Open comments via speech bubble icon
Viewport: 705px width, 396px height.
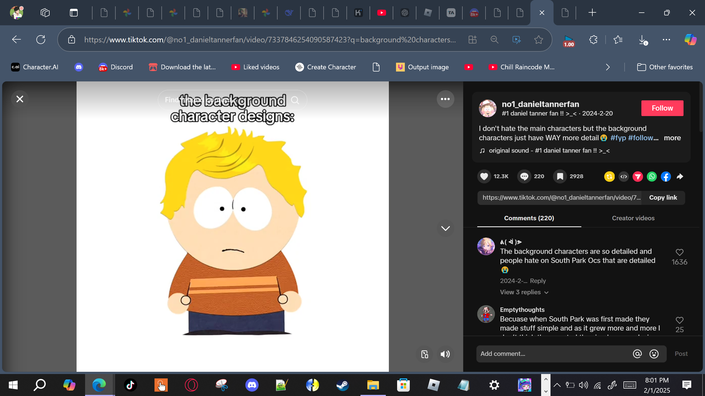[x=524, y=176]
